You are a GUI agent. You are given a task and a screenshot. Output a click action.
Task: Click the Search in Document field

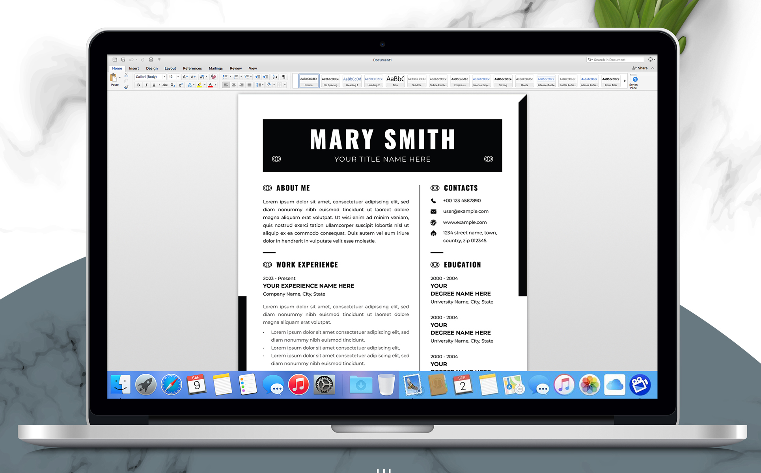coord(615,60)
